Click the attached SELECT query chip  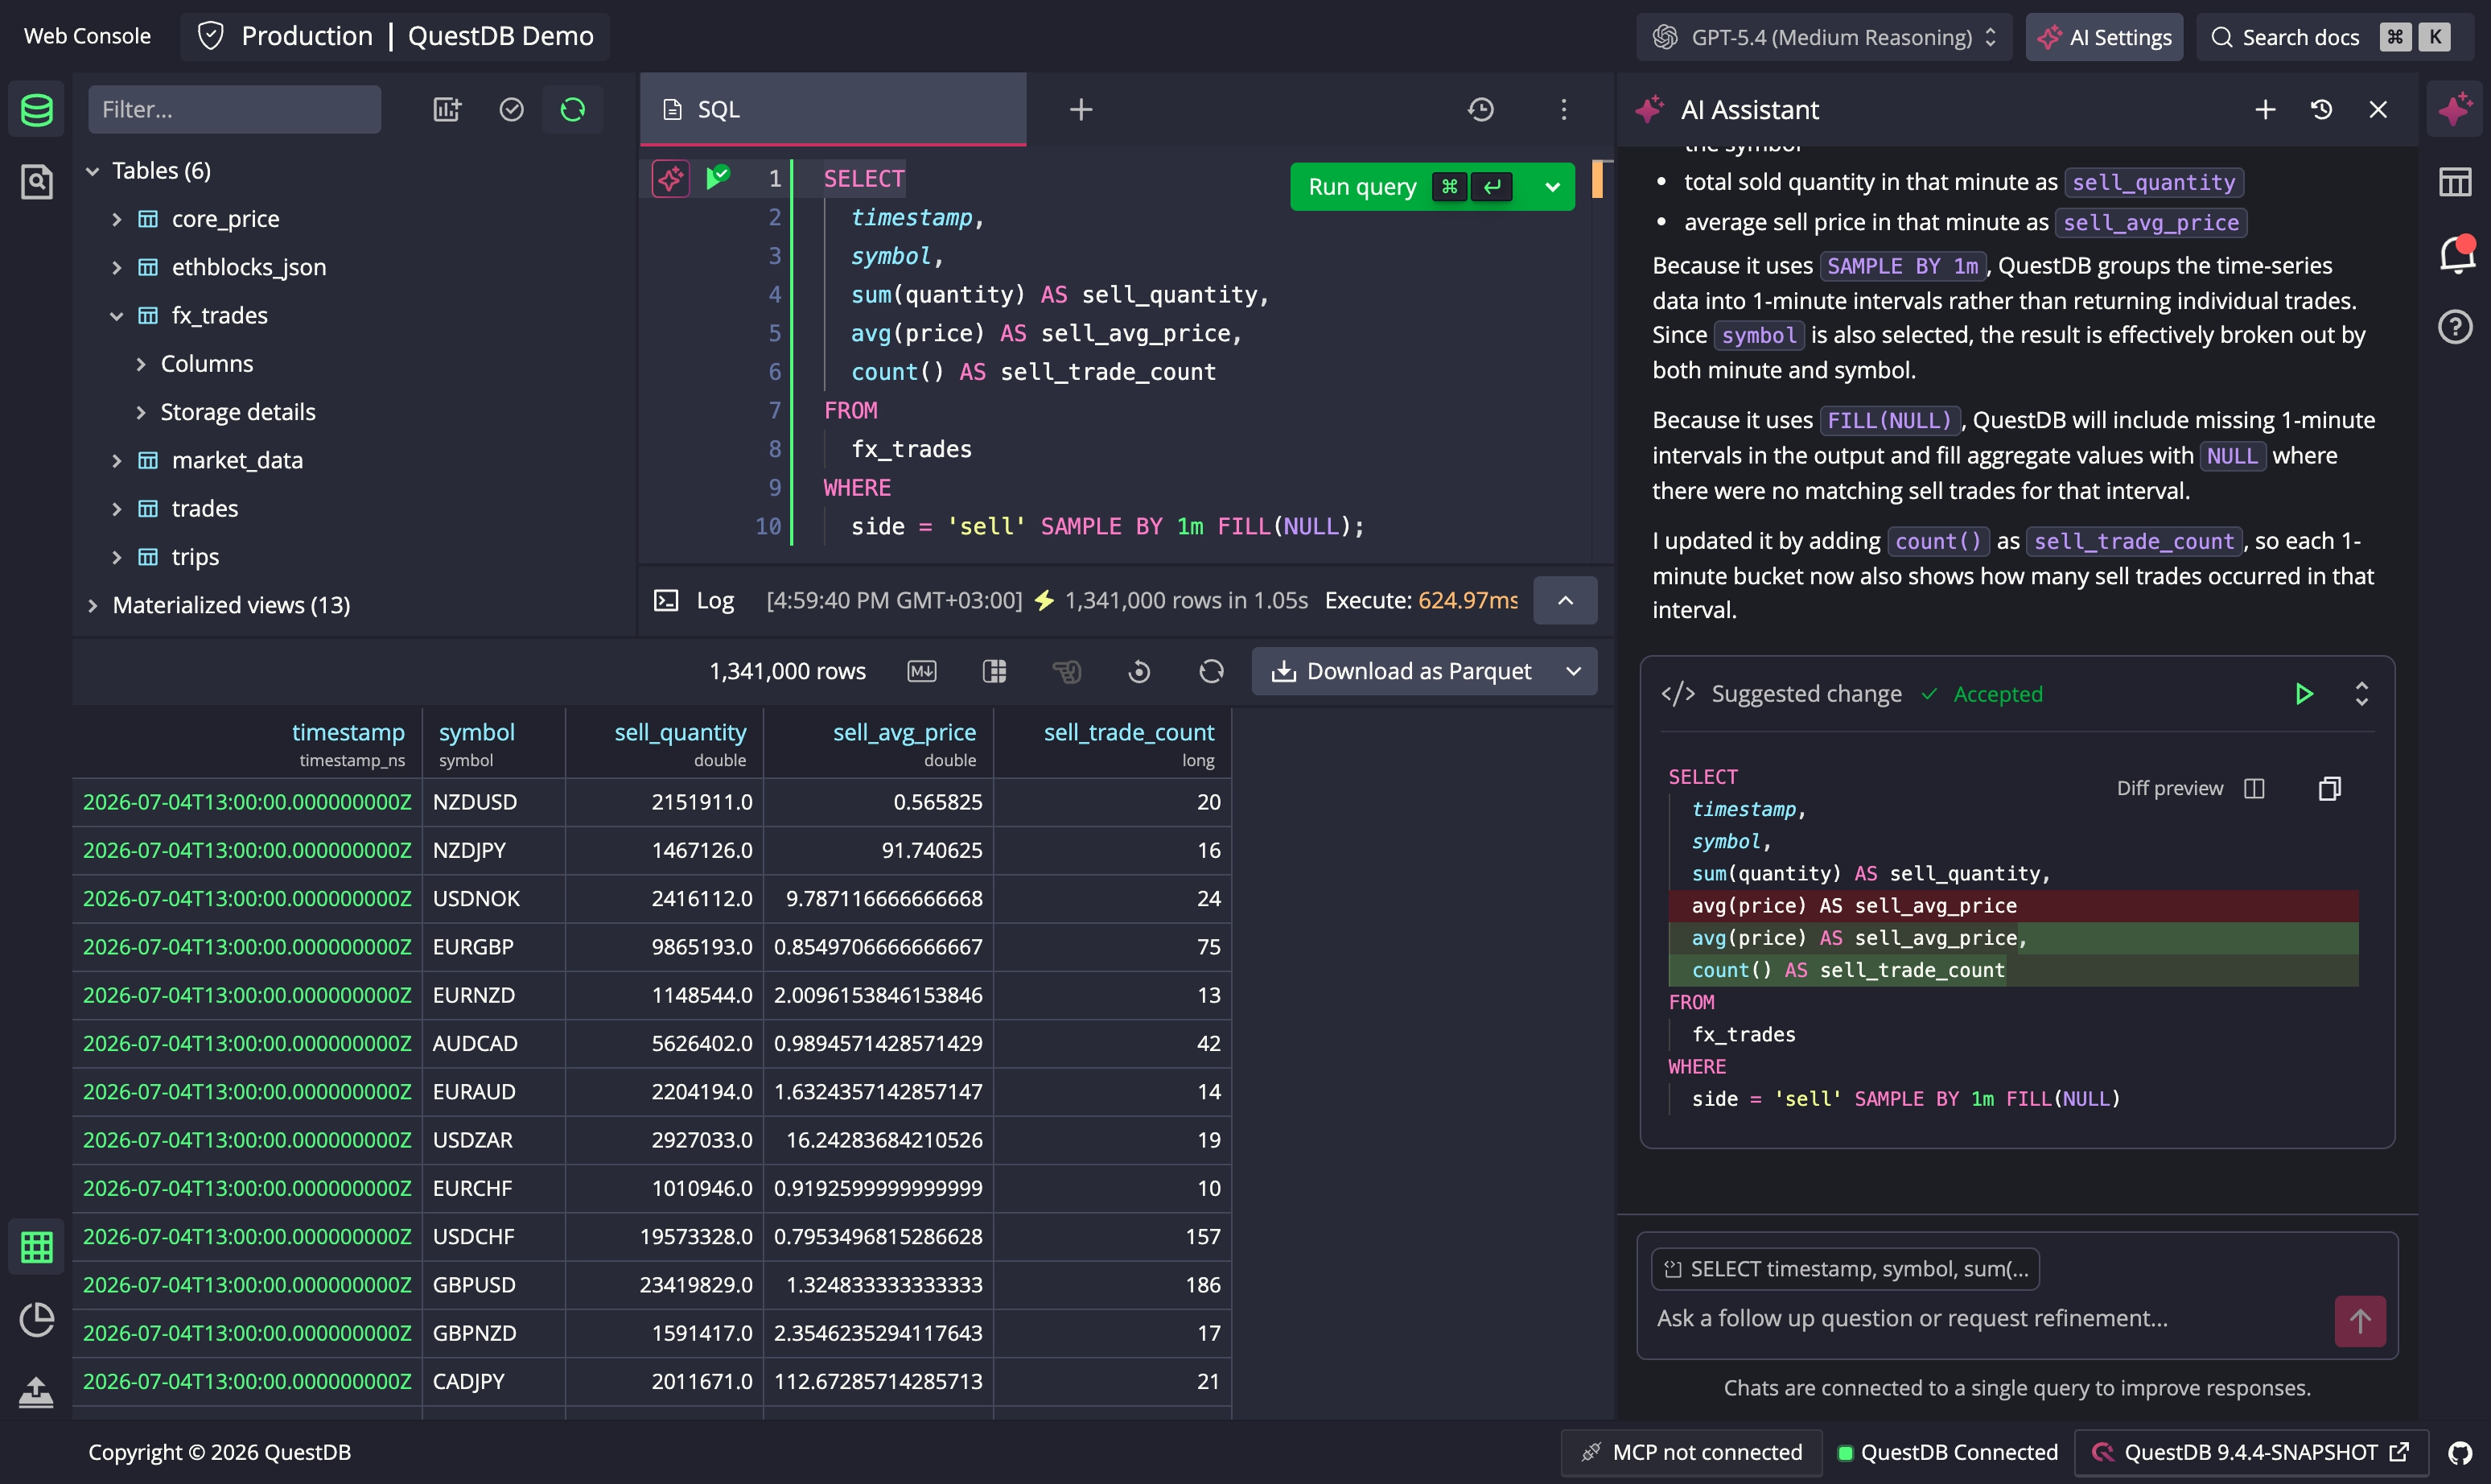[1845, 1269]
